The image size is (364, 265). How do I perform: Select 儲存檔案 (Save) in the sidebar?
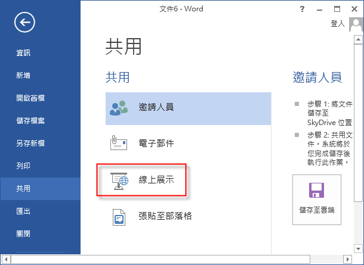click(30, 121)
